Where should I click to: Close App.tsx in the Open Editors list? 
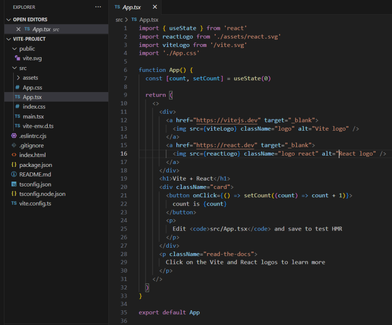(19, 29)
